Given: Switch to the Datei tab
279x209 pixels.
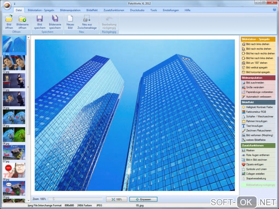Looking at the screenshot, I should coord(19,10).
